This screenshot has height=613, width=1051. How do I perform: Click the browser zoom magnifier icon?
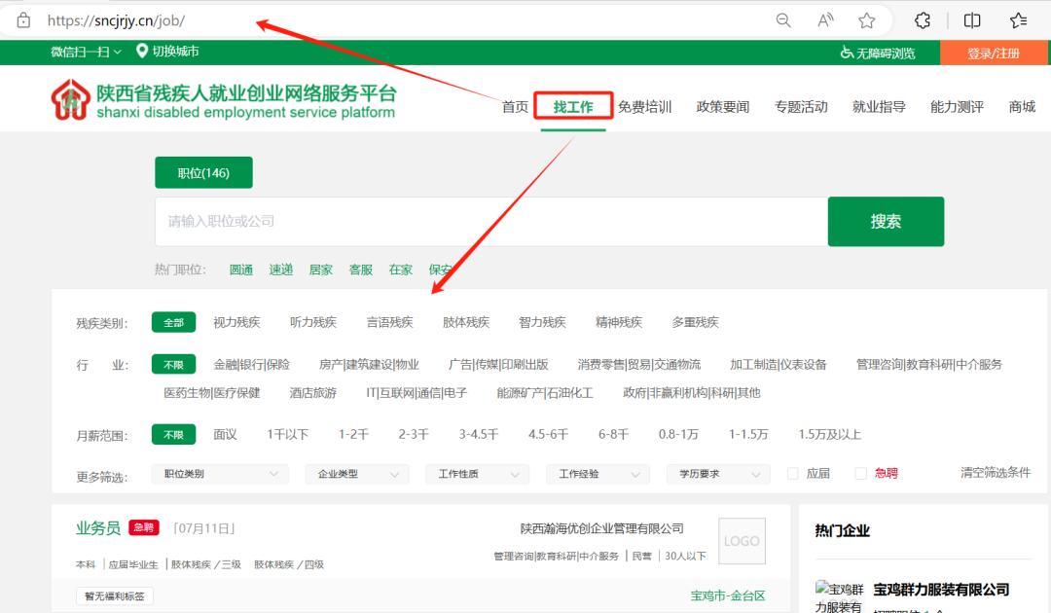coord(783,20)
